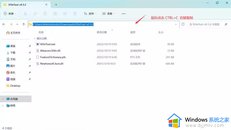This screenshot has height=130, width=231.
Task: Collapse the 'Long ago' (很久以前) group
Action: coord(35,38)
